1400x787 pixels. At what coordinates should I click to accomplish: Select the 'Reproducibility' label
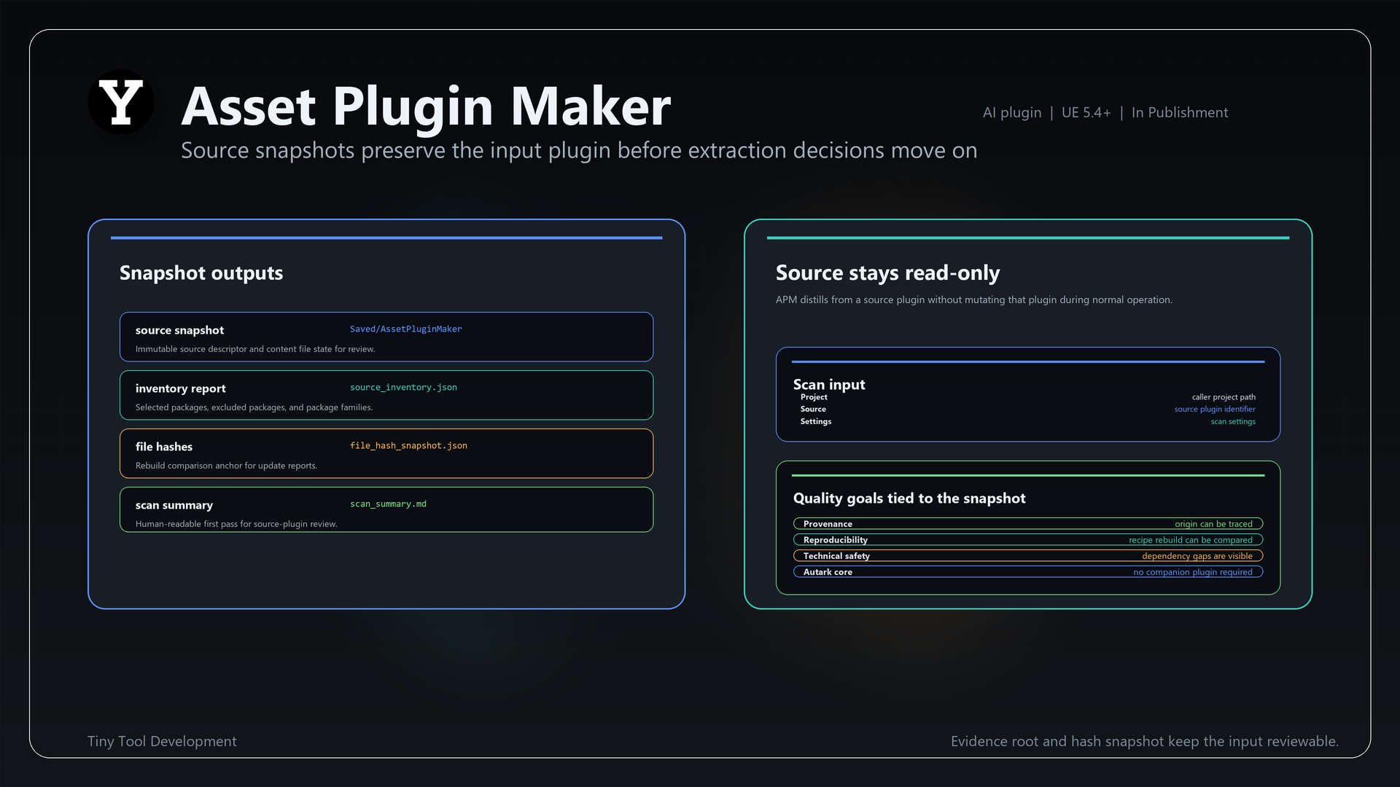pyautogui.click(x=836, y=540)
